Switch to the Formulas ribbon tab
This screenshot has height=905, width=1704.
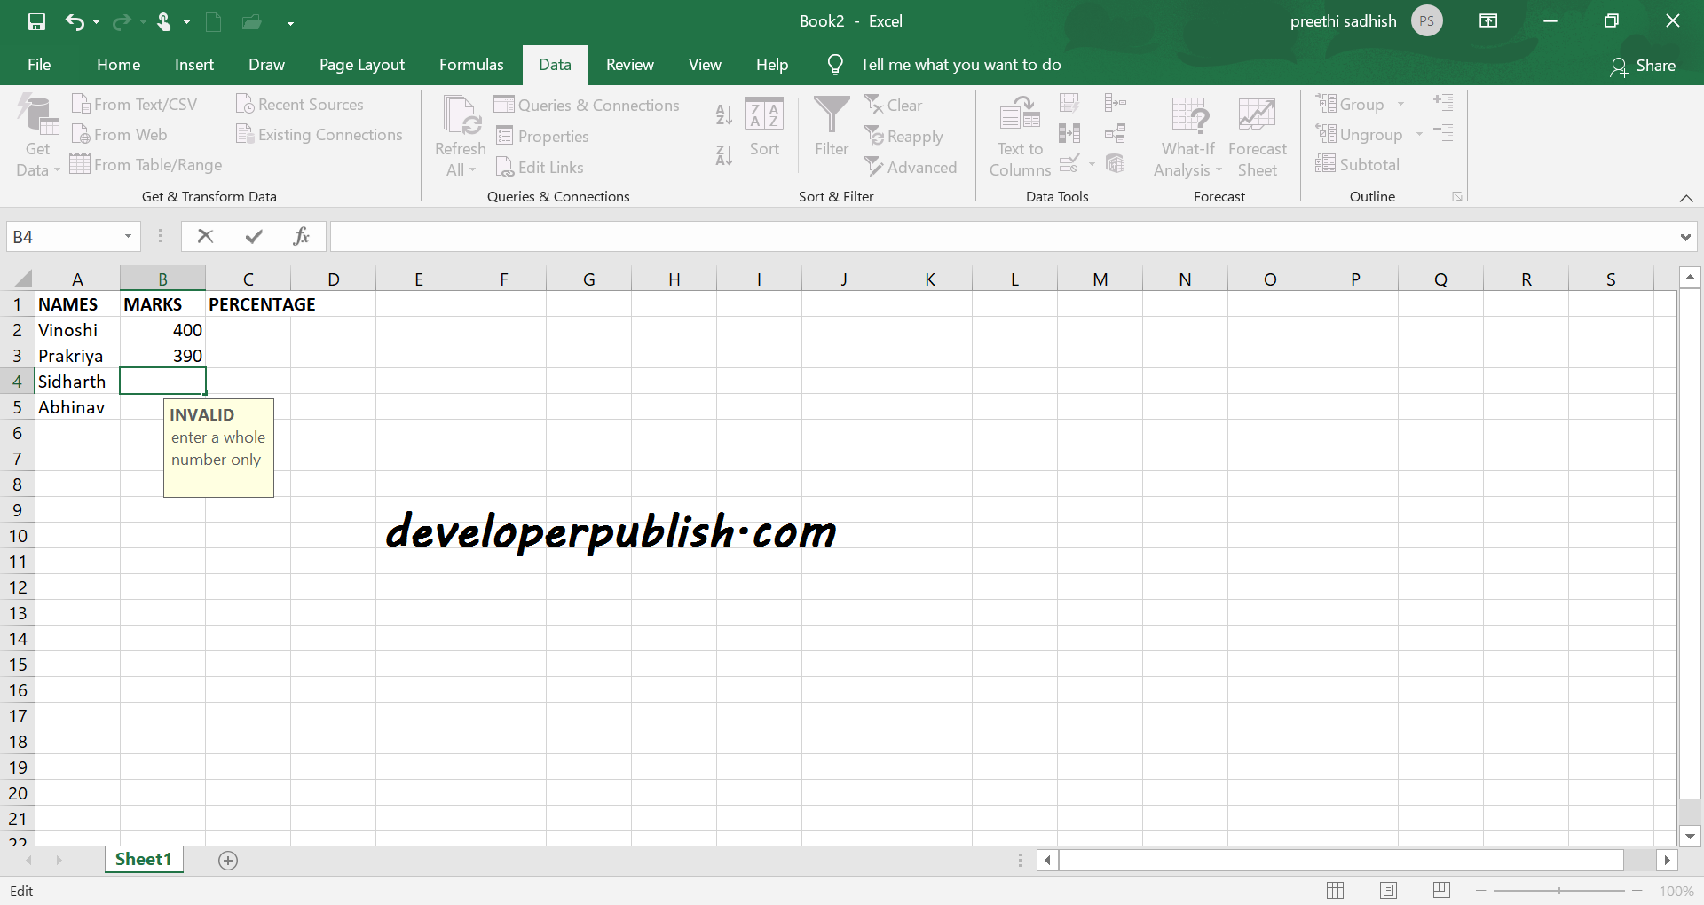(471, 64)
